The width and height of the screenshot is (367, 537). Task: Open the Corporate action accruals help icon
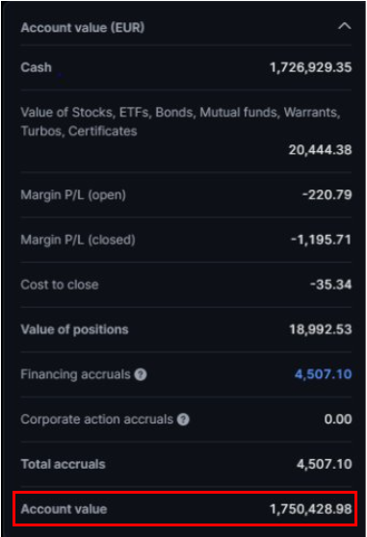pos(183,420)
